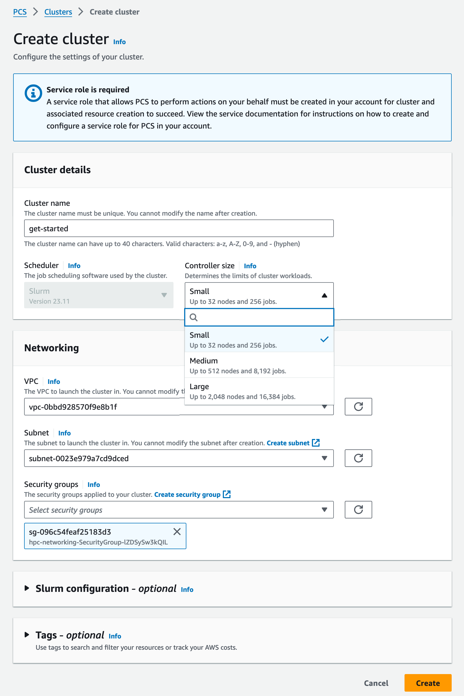464x696 pixels.
Task: Expand the Slurm configuration section
Action: [27, 588]
